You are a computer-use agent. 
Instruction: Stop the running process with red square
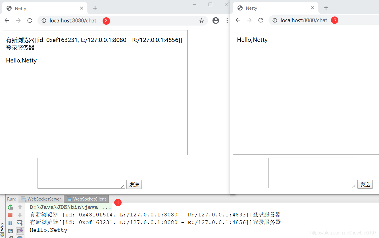[10, 215]
